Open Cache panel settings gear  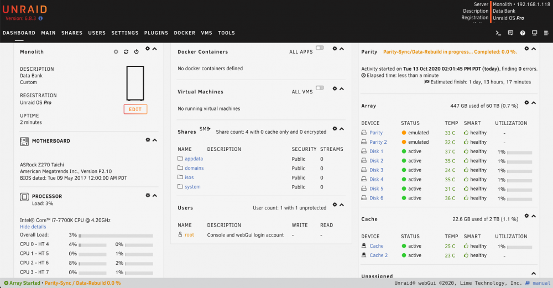(526, 216)
